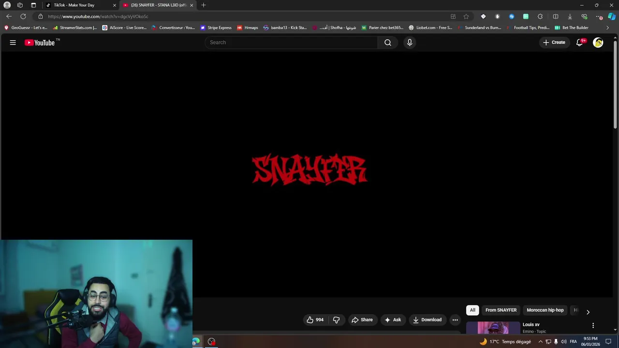The image size is (619, 348).
Task: Open Football Tips, Predi... bookmark
Action: [x=528, y=28]
